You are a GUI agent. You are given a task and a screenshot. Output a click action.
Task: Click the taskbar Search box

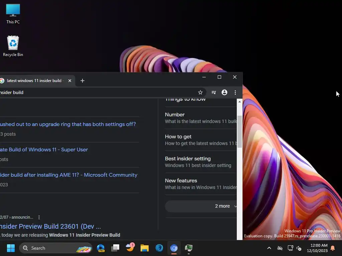[56, 248]
